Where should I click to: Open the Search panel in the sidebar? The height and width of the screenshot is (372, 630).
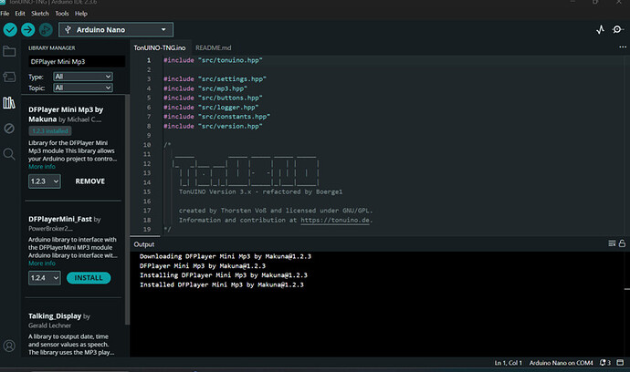pos(10,154)
